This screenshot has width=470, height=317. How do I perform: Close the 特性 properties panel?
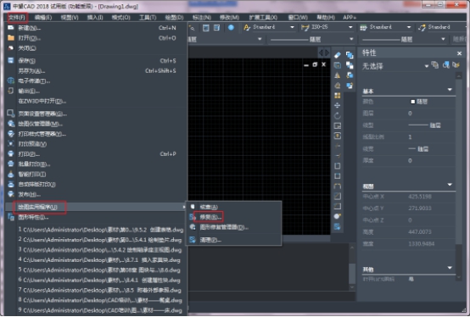459,53
